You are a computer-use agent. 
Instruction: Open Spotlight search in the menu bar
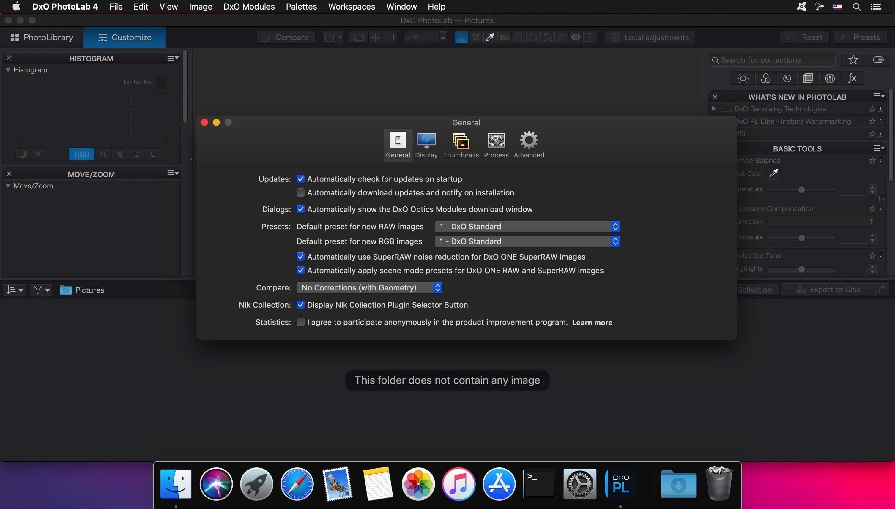tap(857, 7)
